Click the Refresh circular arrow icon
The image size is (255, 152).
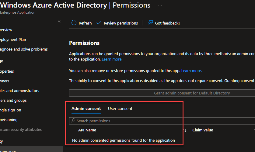click(x=74, y=23)
